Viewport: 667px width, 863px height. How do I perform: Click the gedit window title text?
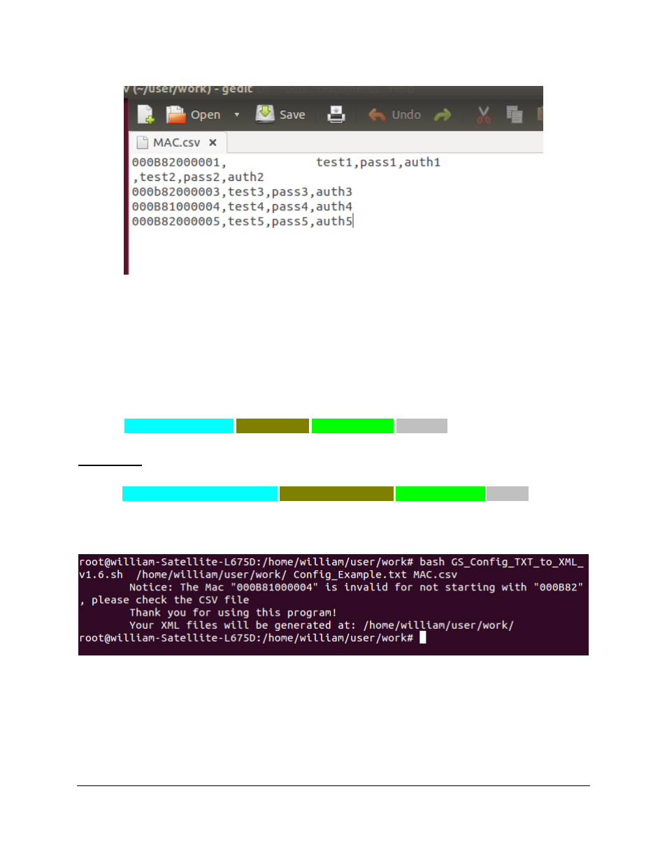point(189,89)
